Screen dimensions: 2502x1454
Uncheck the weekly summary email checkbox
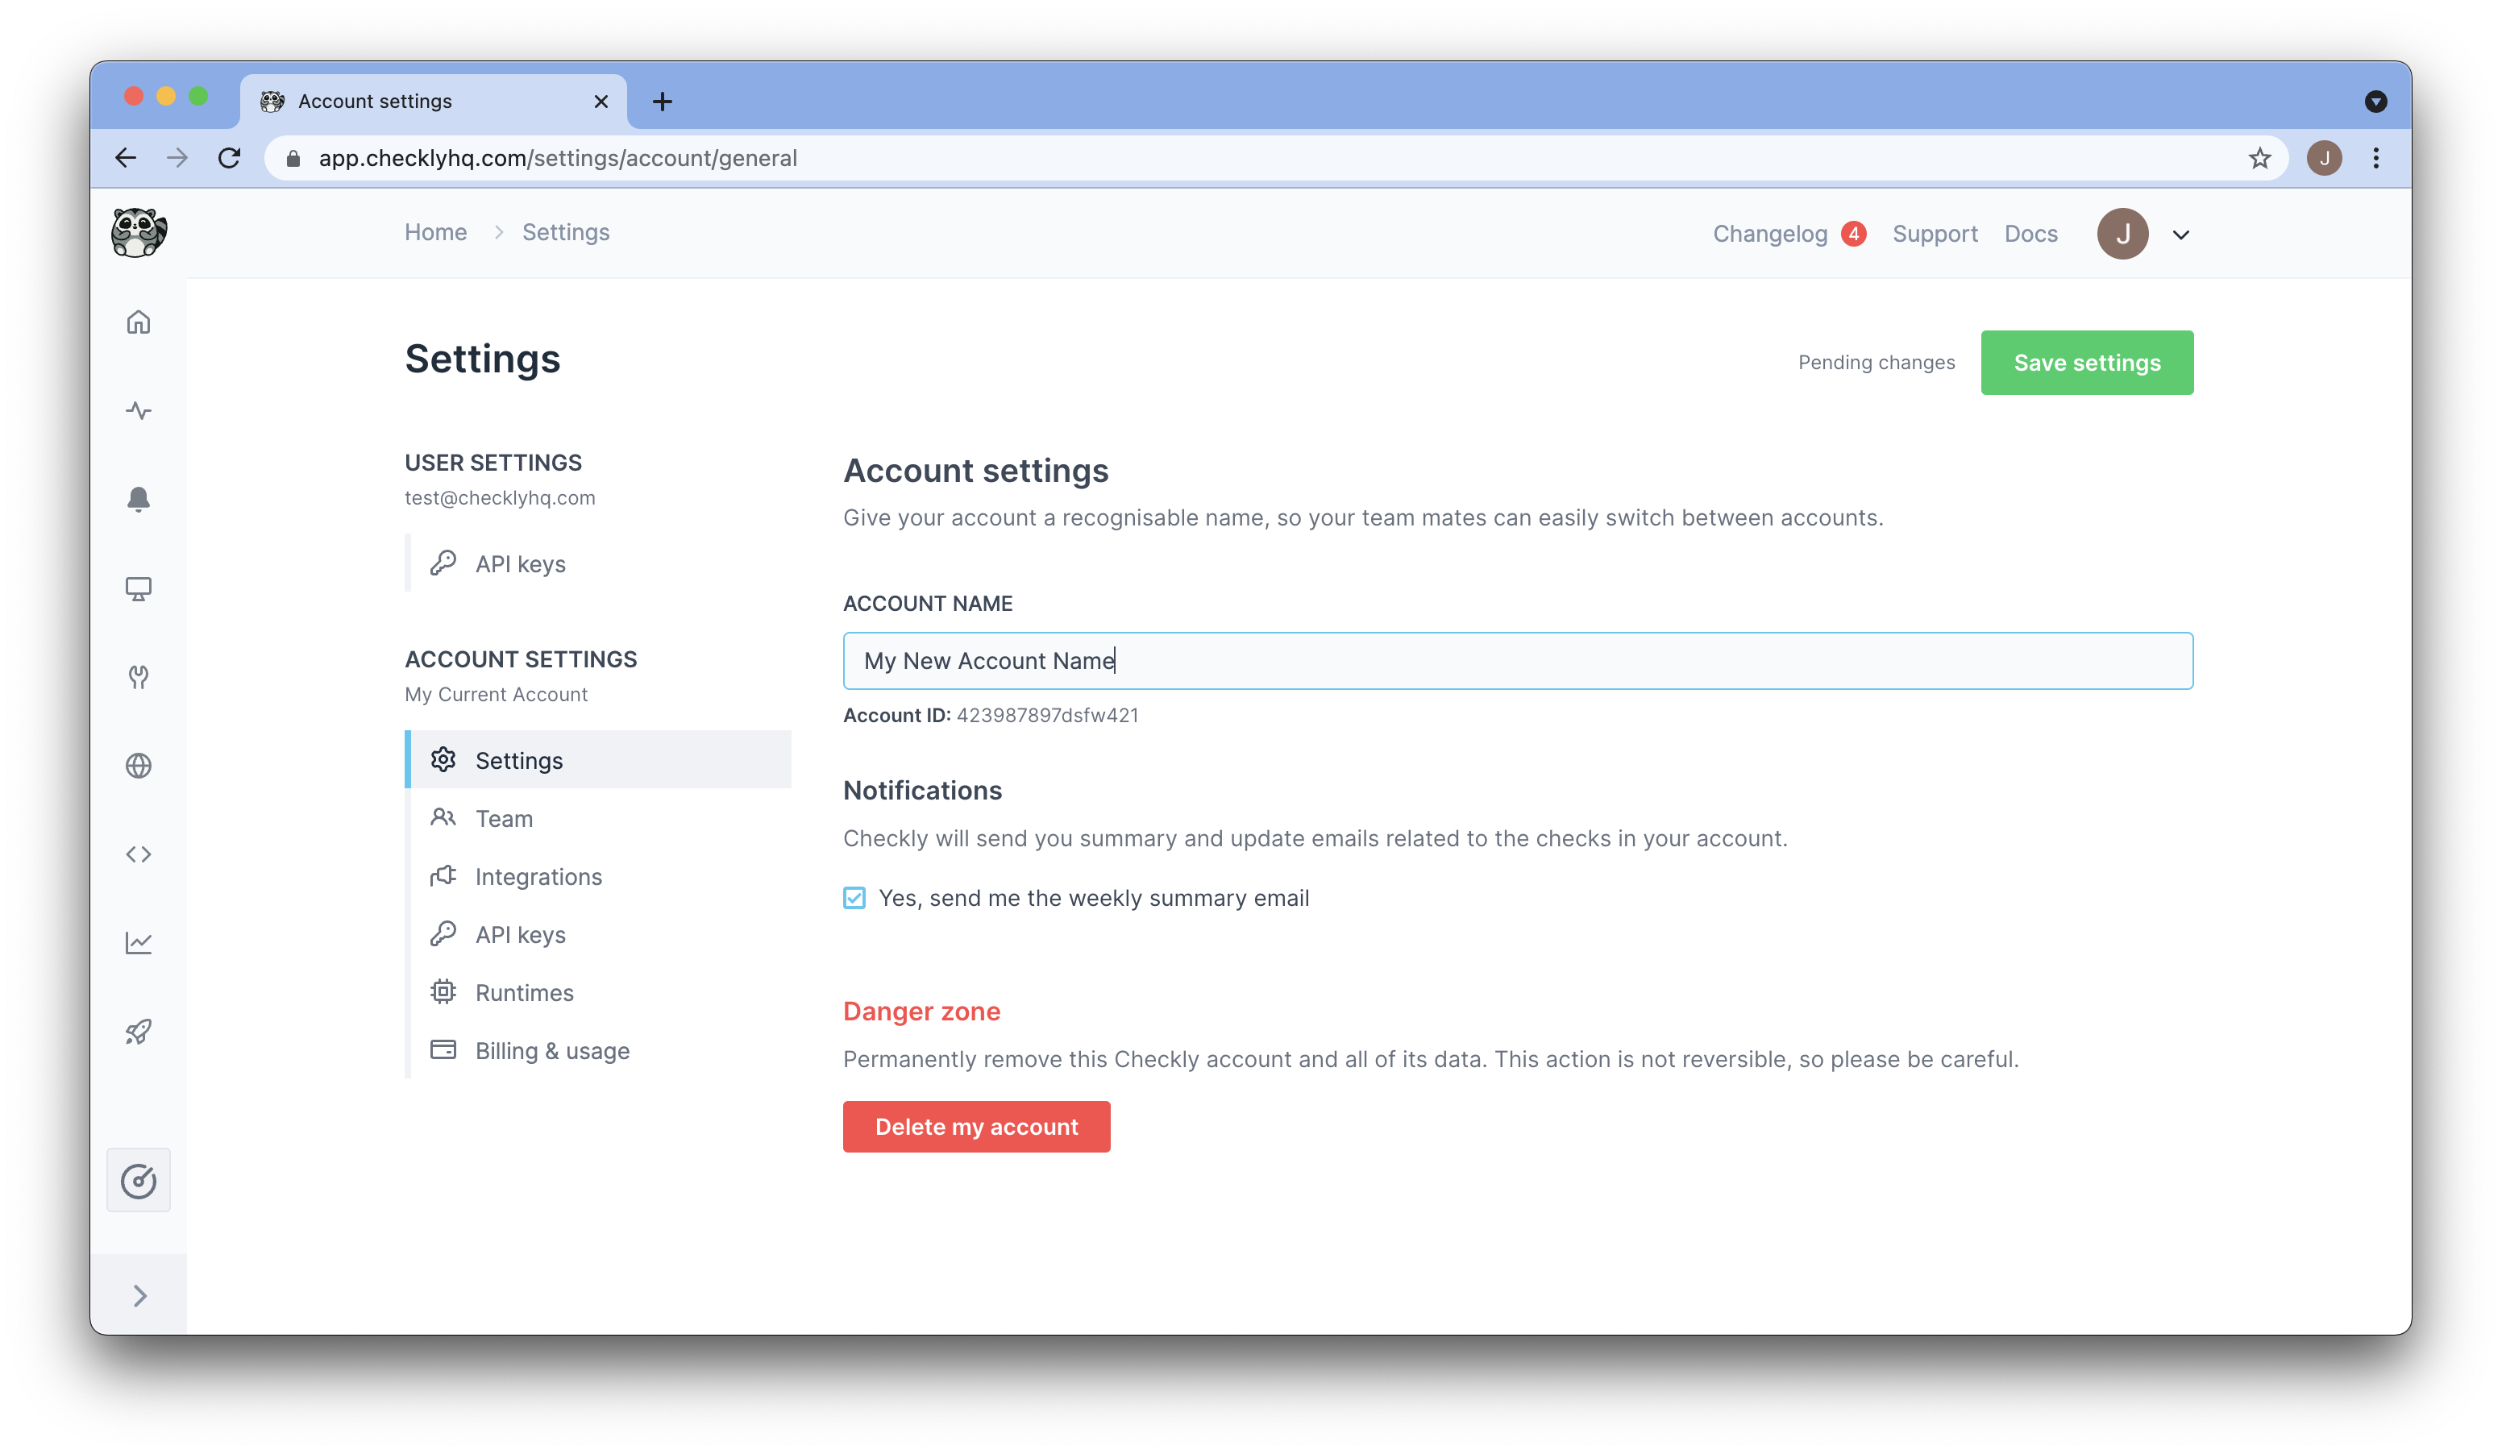pyautogui.click(x=854, y=898)
